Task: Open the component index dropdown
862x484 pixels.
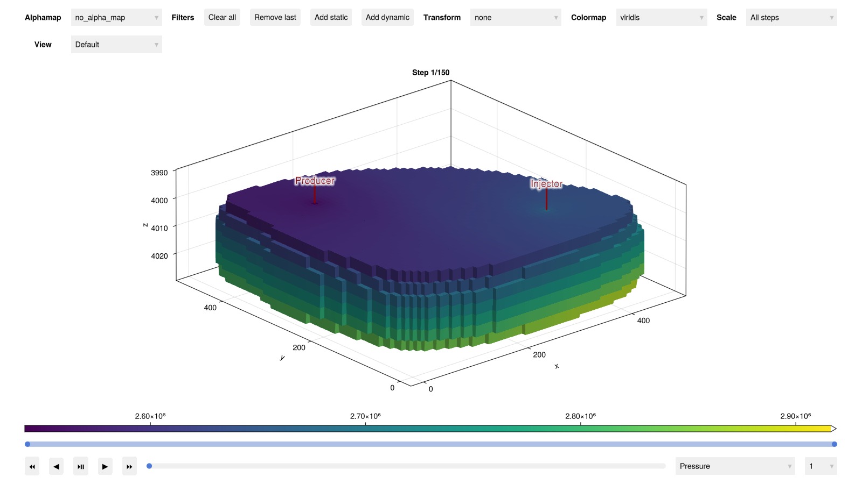Action: [820, 466]
